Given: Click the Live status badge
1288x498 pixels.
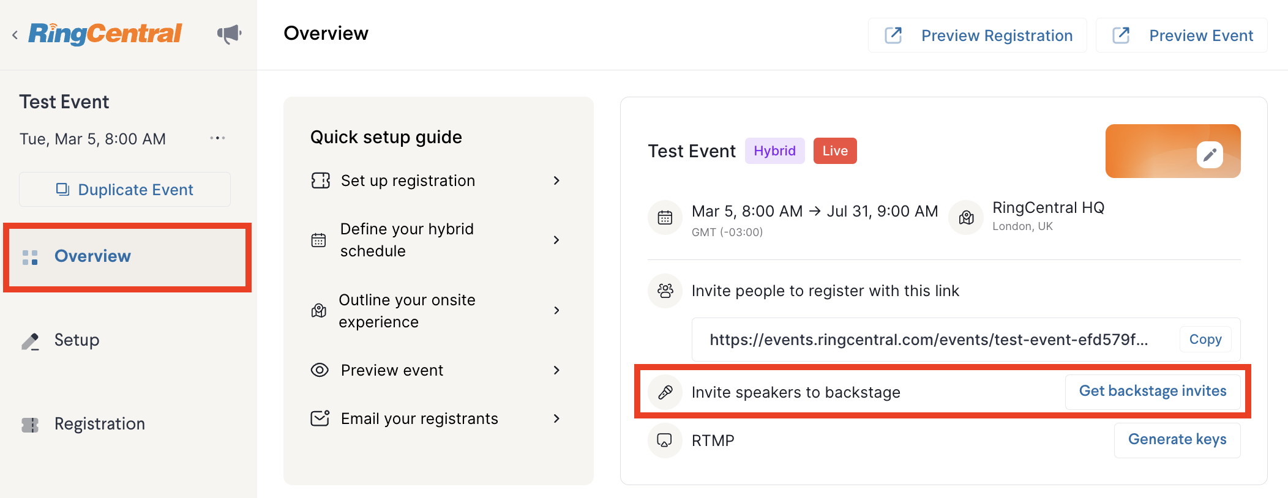Looking at the screenshot, I should [835, 151].
